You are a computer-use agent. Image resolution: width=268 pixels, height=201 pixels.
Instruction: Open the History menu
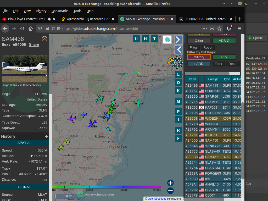pyautogui.click(x=41, y=11)
